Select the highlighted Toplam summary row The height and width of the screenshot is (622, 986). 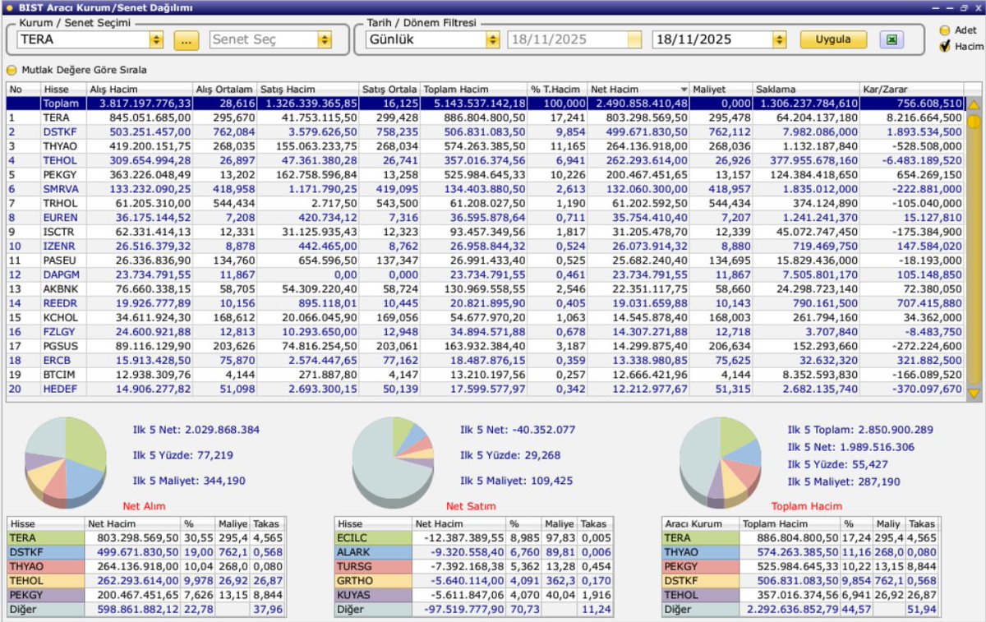tap(485, 104)
